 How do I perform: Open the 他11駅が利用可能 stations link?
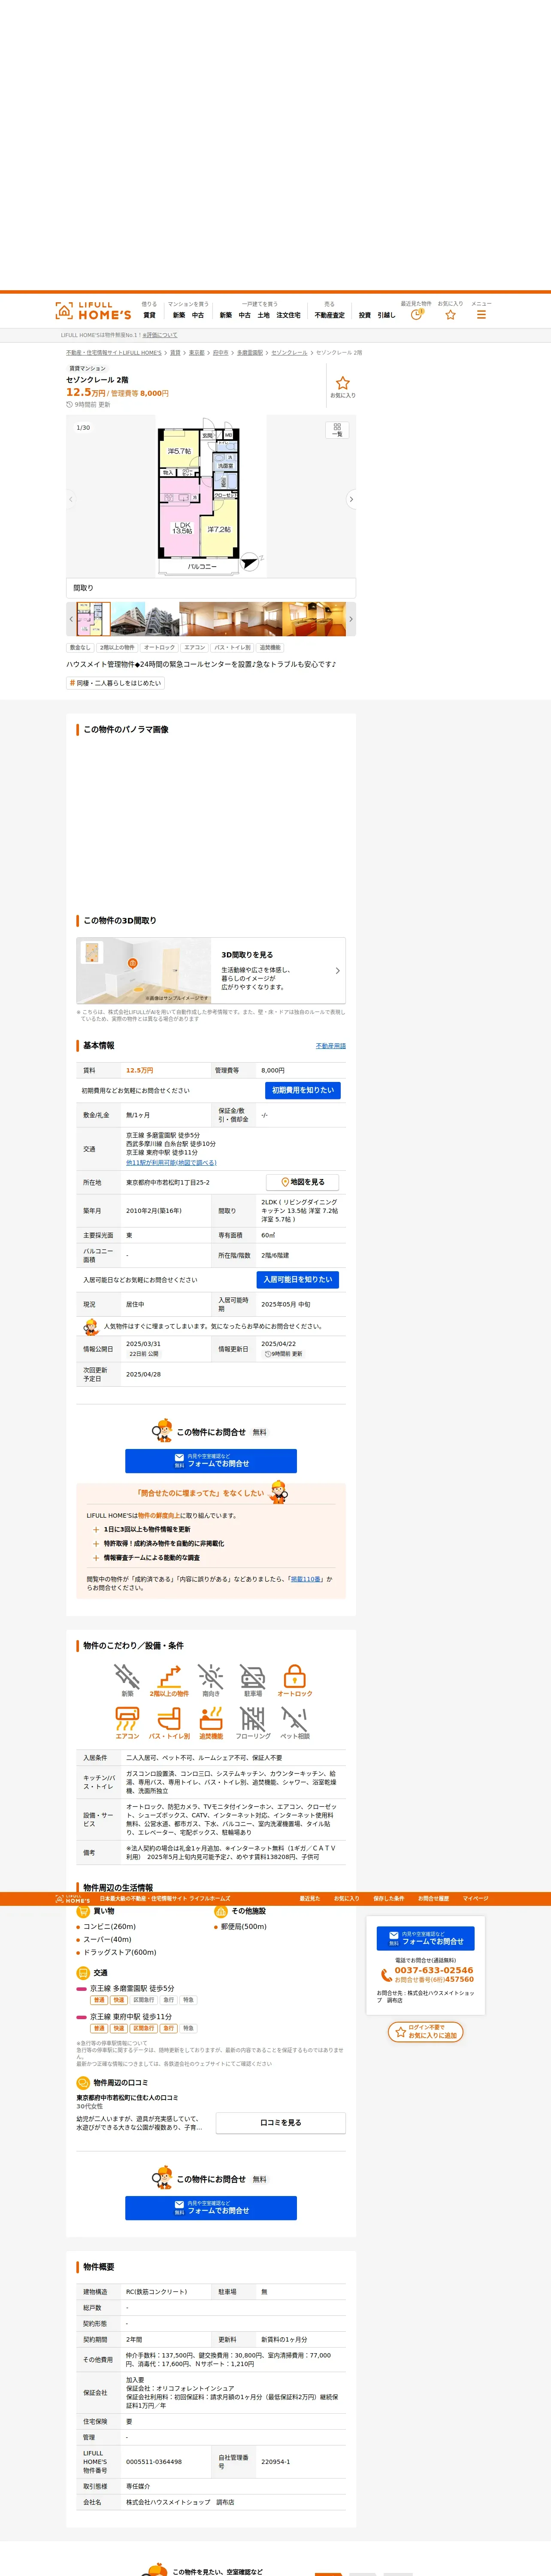[171, 1163]
